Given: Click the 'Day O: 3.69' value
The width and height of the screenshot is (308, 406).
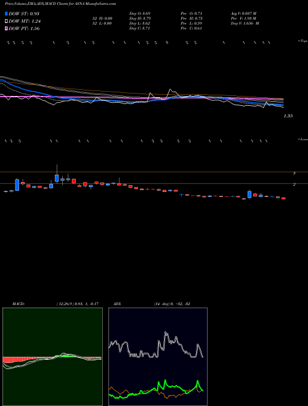Looking at the screenshot, I should point(140,14).
